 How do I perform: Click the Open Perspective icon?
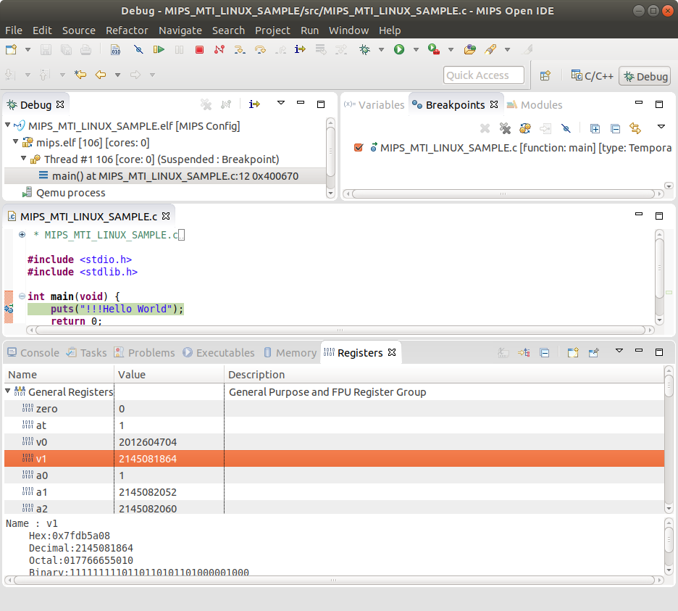545,75
